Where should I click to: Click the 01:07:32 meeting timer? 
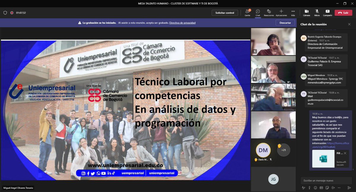coord(21,13)
